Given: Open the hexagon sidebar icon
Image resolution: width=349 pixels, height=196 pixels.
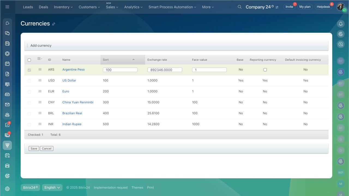Looking at the screenshot, I should [7, 54].
